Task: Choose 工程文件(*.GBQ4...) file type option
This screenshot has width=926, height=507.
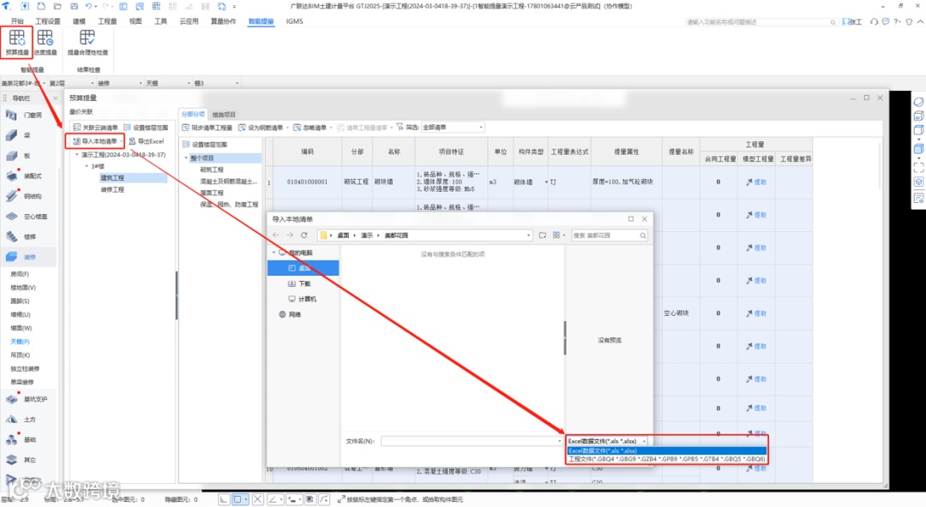Action: (666, 458)
